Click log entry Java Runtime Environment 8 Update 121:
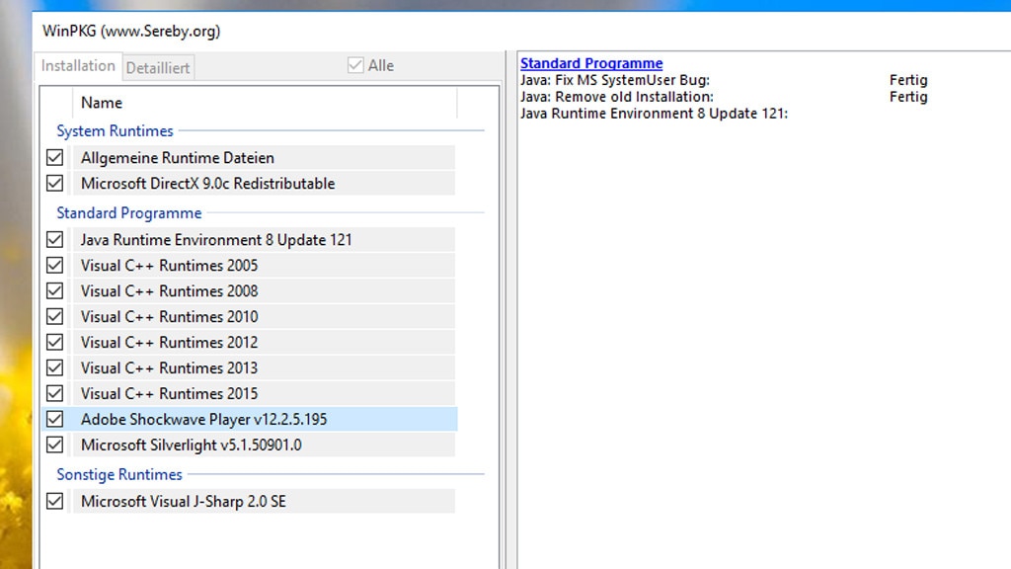The width and height of the screenshot is (1011, 569). [654, 114]
